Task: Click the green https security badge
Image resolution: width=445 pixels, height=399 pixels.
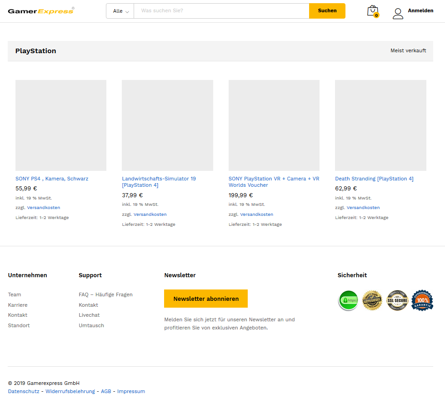Action: [x=349, y=300]
